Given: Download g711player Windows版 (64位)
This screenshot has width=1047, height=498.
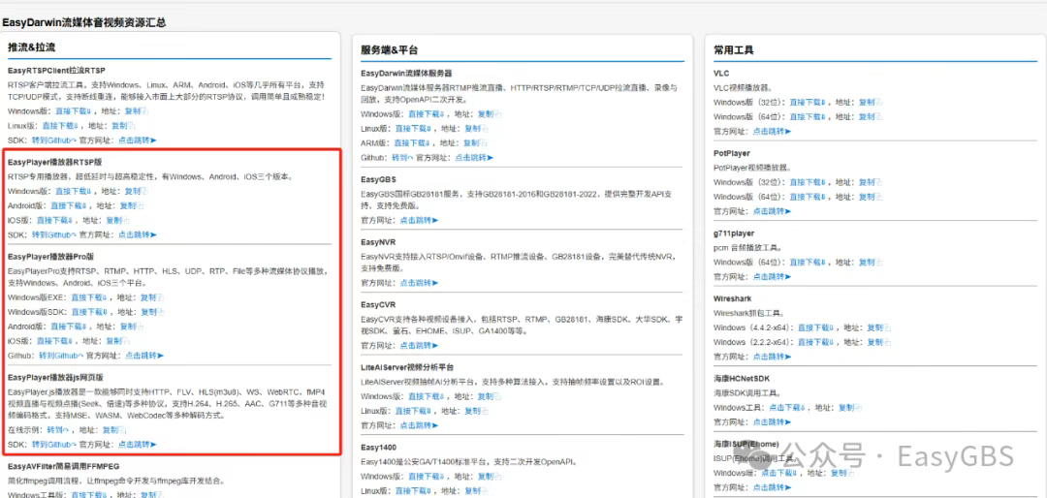Looking at the screenshot, I should (x=809, y=263).
